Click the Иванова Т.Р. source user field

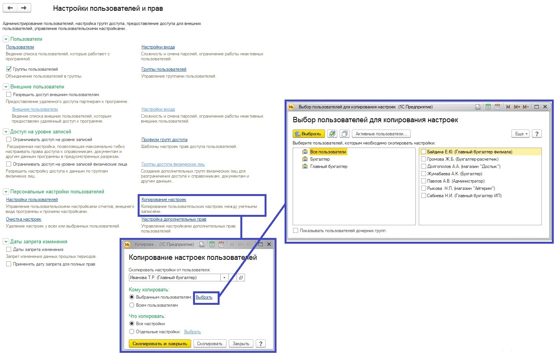point(175,278)
